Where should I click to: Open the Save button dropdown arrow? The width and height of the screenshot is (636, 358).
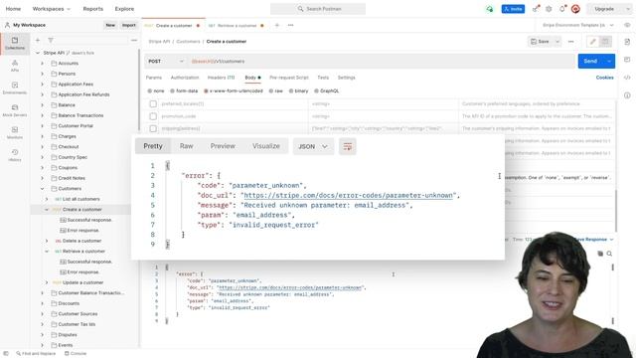point(557,42)
